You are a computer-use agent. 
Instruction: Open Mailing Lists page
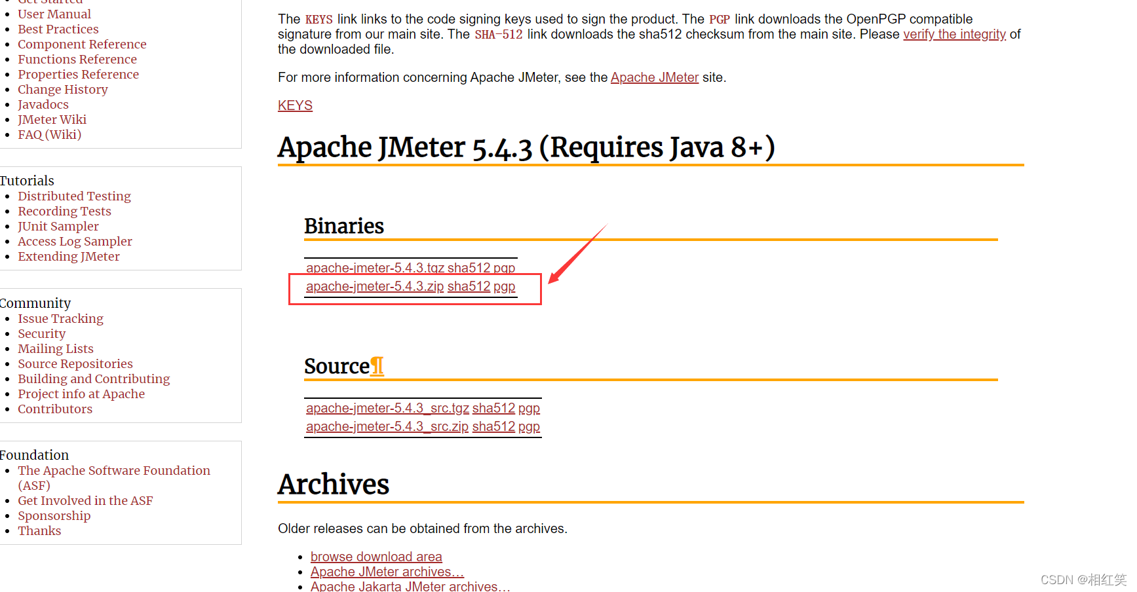[56, 348]
